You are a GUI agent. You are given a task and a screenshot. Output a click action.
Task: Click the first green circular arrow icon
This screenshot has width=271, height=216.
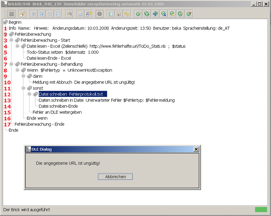coord(138,14)
